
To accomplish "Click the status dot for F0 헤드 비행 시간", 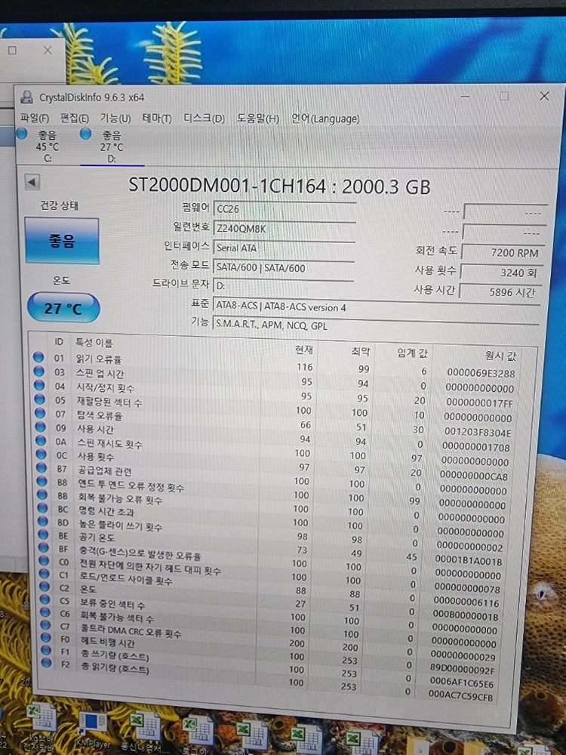I will tap(46, 637).
